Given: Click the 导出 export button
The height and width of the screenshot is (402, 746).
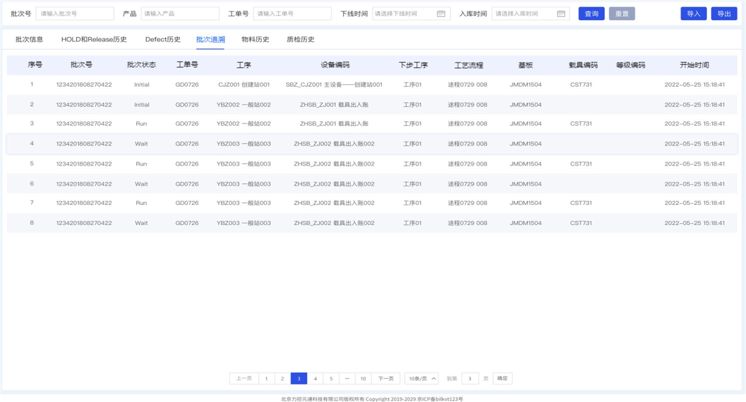Looking at the screenshot, I should coord(724,14).
